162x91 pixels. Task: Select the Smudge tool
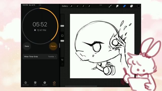tap(117, 6)
